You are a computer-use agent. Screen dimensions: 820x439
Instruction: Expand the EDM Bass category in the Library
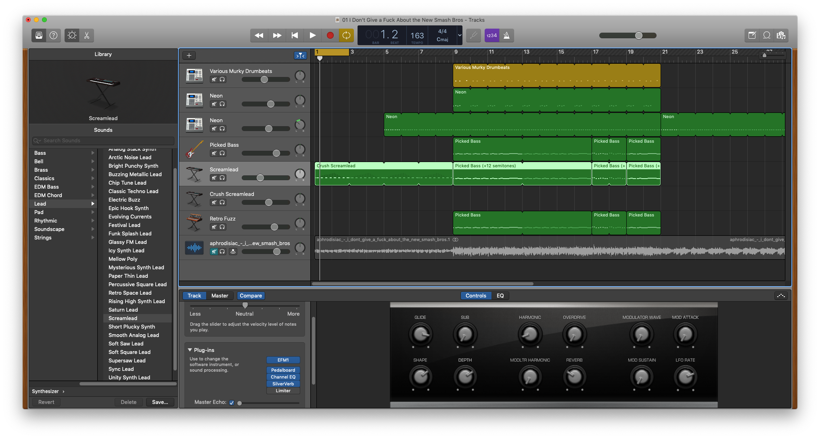(x=46, y=187)
